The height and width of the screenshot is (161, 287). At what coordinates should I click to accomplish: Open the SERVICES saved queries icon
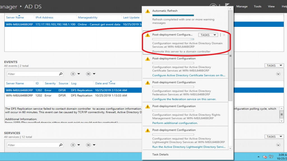88,145
